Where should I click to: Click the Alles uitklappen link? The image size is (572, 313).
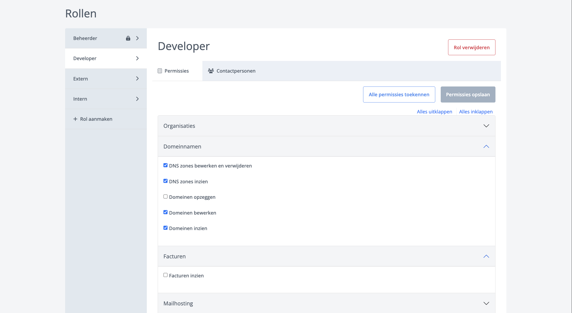(x=434, y=111)
